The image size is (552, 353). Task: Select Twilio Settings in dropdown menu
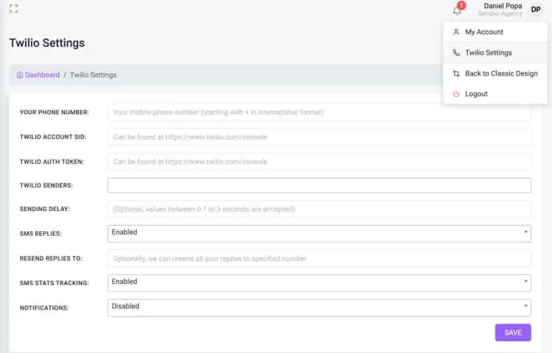(496, 53)
